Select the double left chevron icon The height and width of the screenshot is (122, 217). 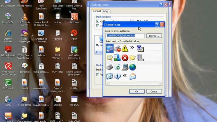coord(125,76)
